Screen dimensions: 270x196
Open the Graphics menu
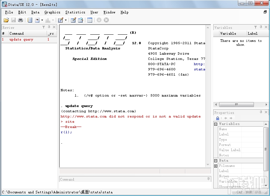(52, 12)
